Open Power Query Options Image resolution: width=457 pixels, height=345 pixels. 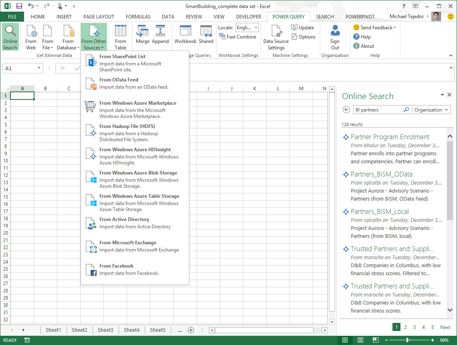(303, 37)
